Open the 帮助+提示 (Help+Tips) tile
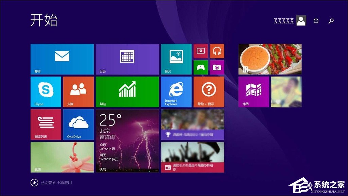Viewport: 348px width, 196px height. [x=208, y=91]
